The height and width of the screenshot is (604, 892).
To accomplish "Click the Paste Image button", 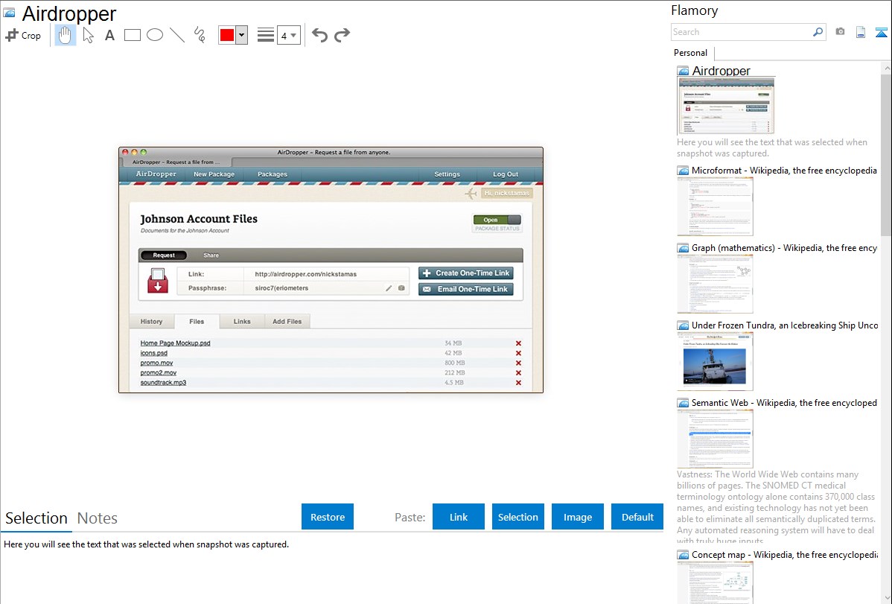I will 577,517.
